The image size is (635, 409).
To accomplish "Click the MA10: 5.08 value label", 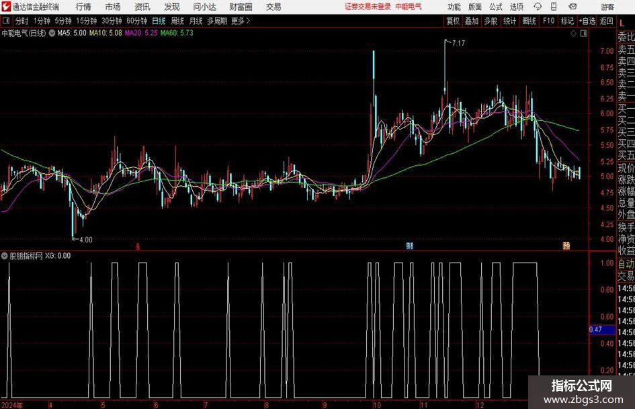I will (105, 33).
